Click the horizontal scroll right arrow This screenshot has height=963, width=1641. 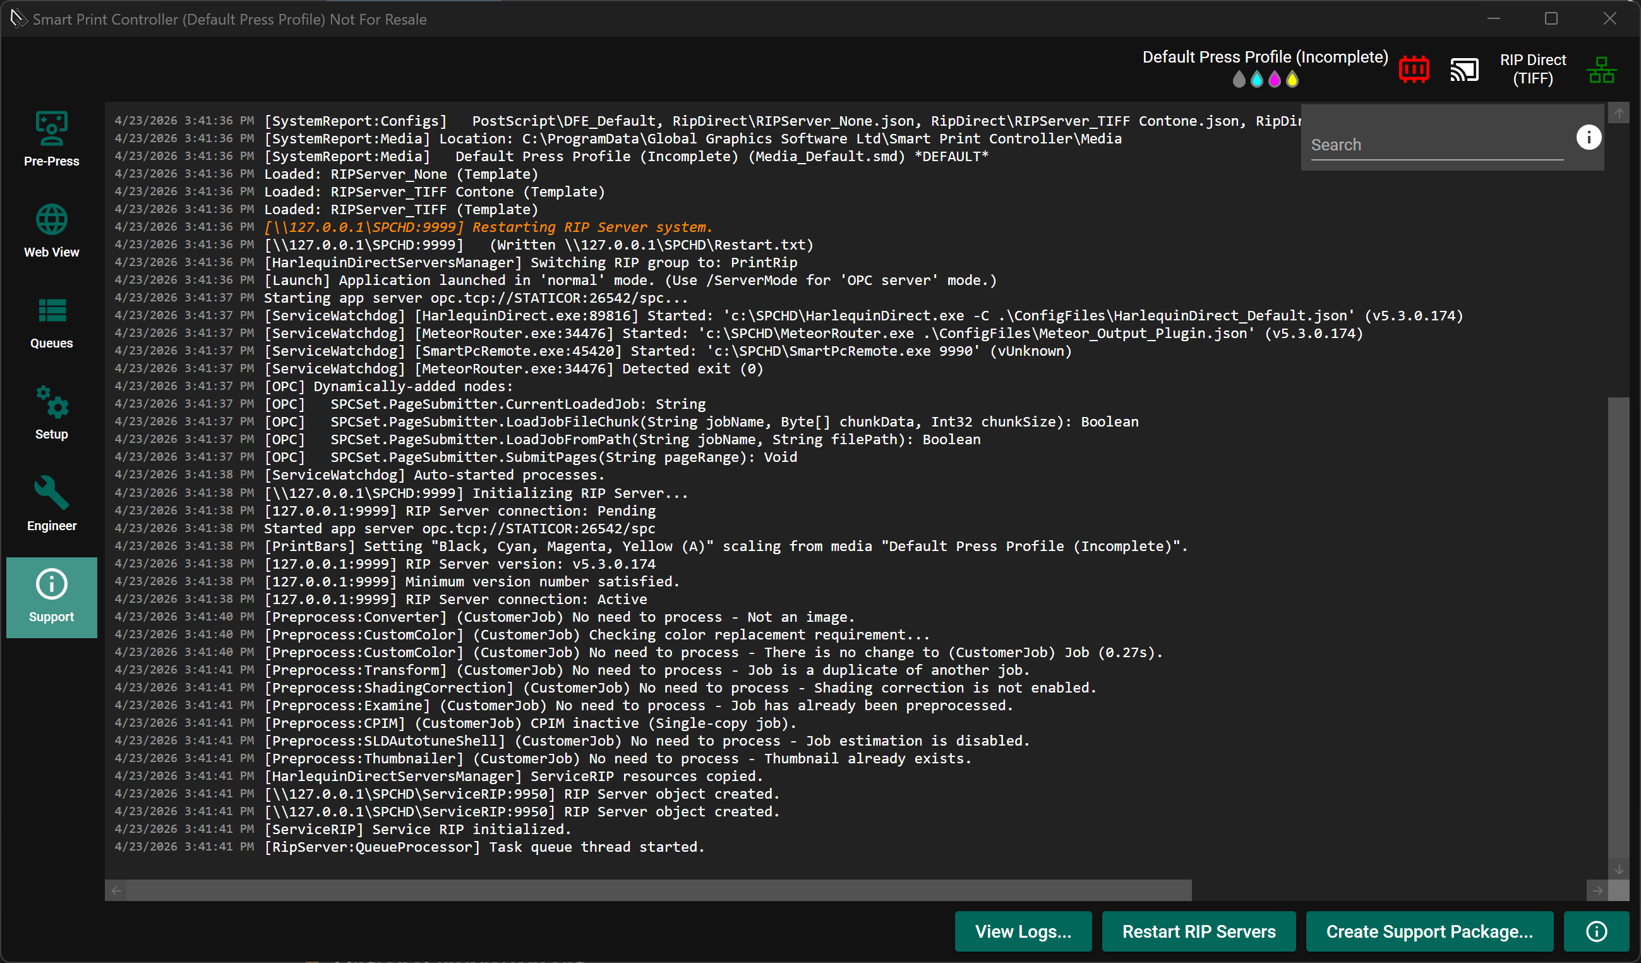[x=1597, y=891]
